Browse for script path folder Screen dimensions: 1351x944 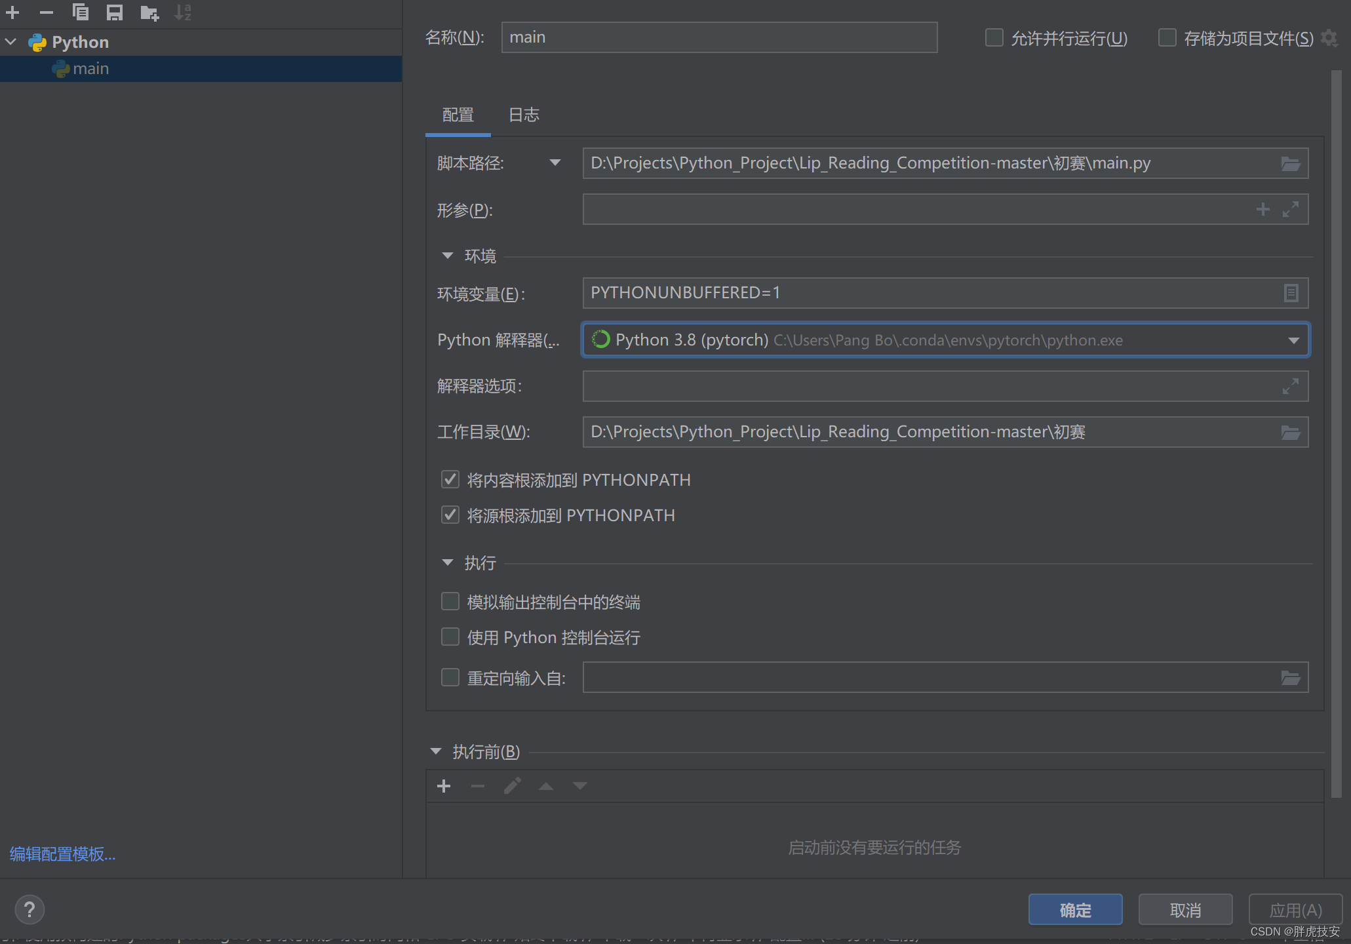(1290, 163)
